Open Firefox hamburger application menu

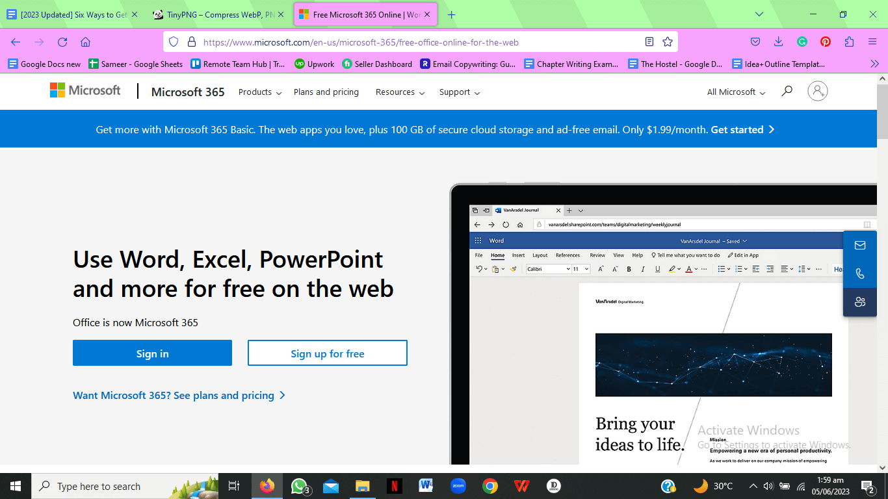pos(872,42)
